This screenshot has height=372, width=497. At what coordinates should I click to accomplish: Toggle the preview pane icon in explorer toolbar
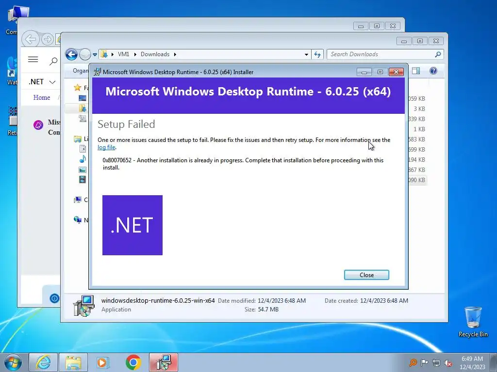(x=416, y=71)
